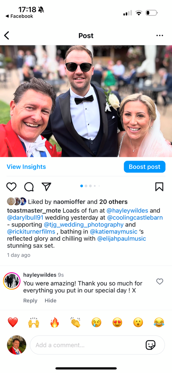This screenshot has height=373, width=172.
Task: Tap the fire emoji quick reaction
Action: click(54, 323)
